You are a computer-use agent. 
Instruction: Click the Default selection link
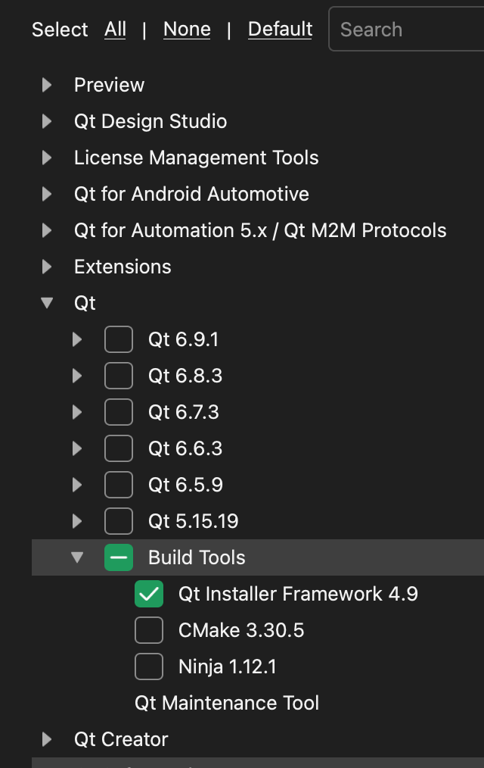pyautogui.click(x=280, y=30)
